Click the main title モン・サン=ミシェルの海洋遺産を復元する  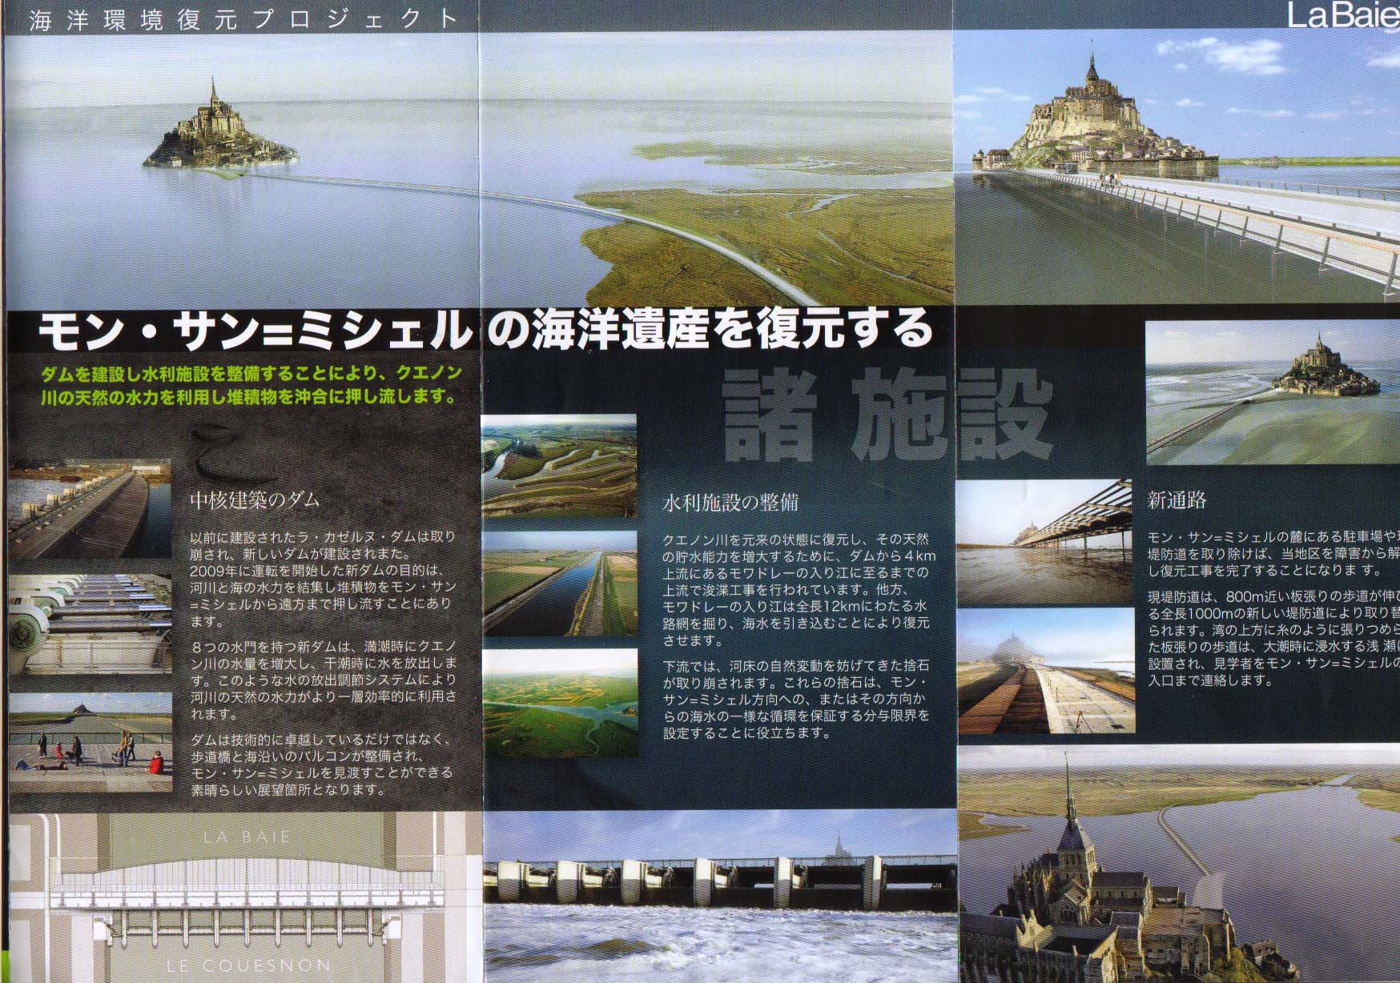[485, 331]
